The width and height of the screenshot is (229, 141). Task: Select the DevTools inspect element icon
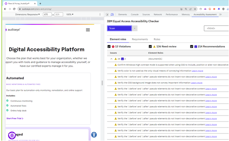click(x=107, y=15)
